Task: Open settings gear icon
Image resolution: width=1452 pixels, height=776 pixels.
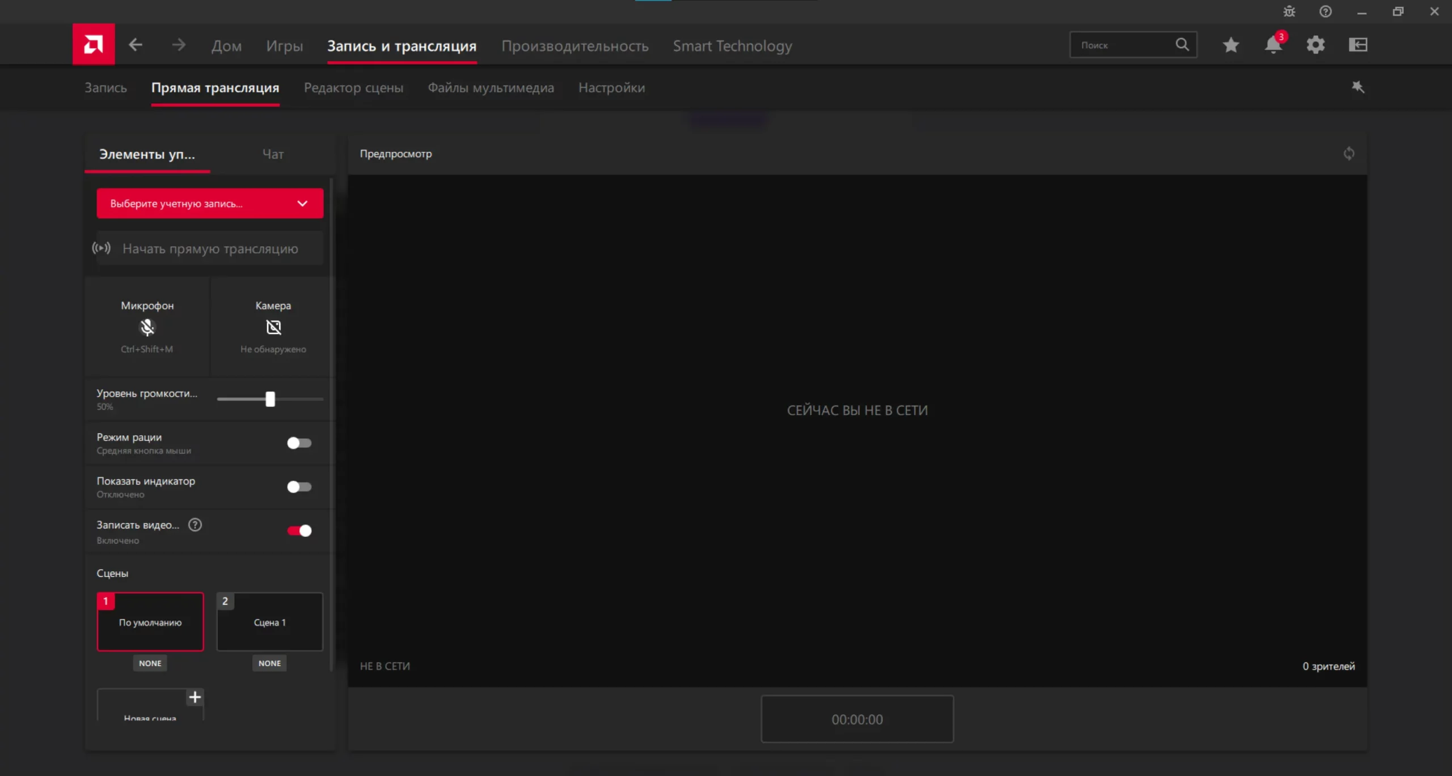Action: [x=1315, y=45]
